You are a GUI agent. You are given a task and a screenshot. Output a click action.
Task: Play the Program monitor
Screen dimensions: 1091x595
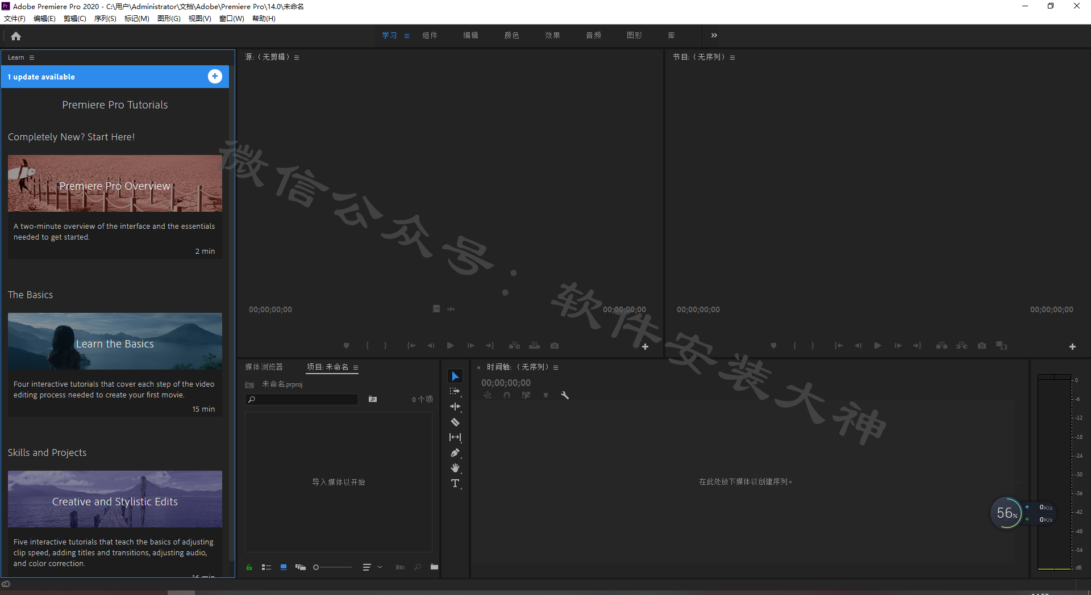click(x=878, y=346)
